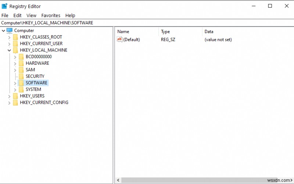This screenshot has width=294, height=184.
Task: Click the (value not set) data cell
Action: (218, 40)
